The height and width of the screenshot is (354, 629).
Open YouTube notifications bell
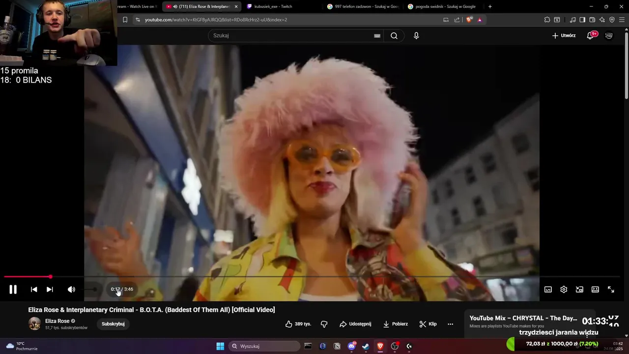coord(591,35)
